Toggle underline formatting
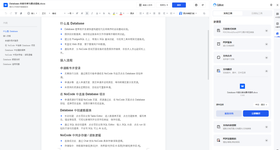280x150 pixels. 97,13
